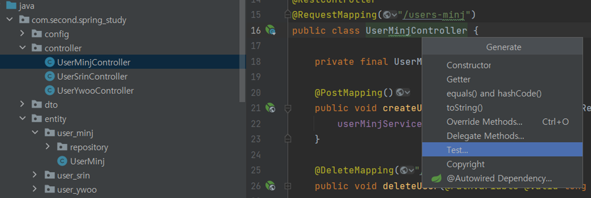Choose Getter from Generate menu
Image resolution: width=591 pixels, height=198 pixels.
coord(502,79)
